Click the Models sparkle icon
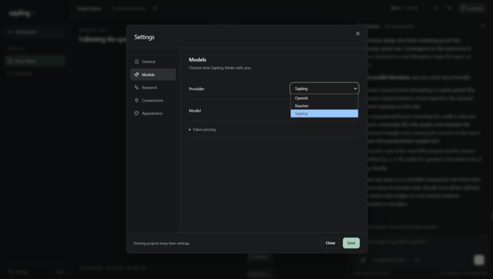 pos(136,75)
